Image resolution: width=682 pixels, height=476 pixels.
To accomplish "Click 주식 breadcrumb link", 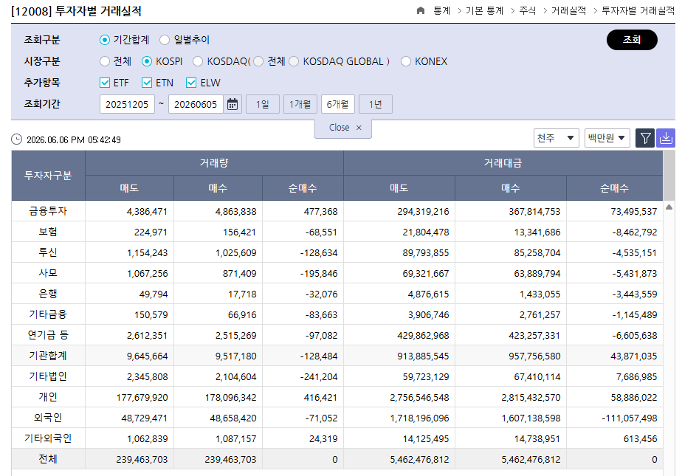I will 527,10.
